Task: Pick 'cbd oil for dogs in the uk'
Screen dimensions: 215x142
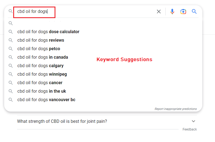Action: pos(42,91)
